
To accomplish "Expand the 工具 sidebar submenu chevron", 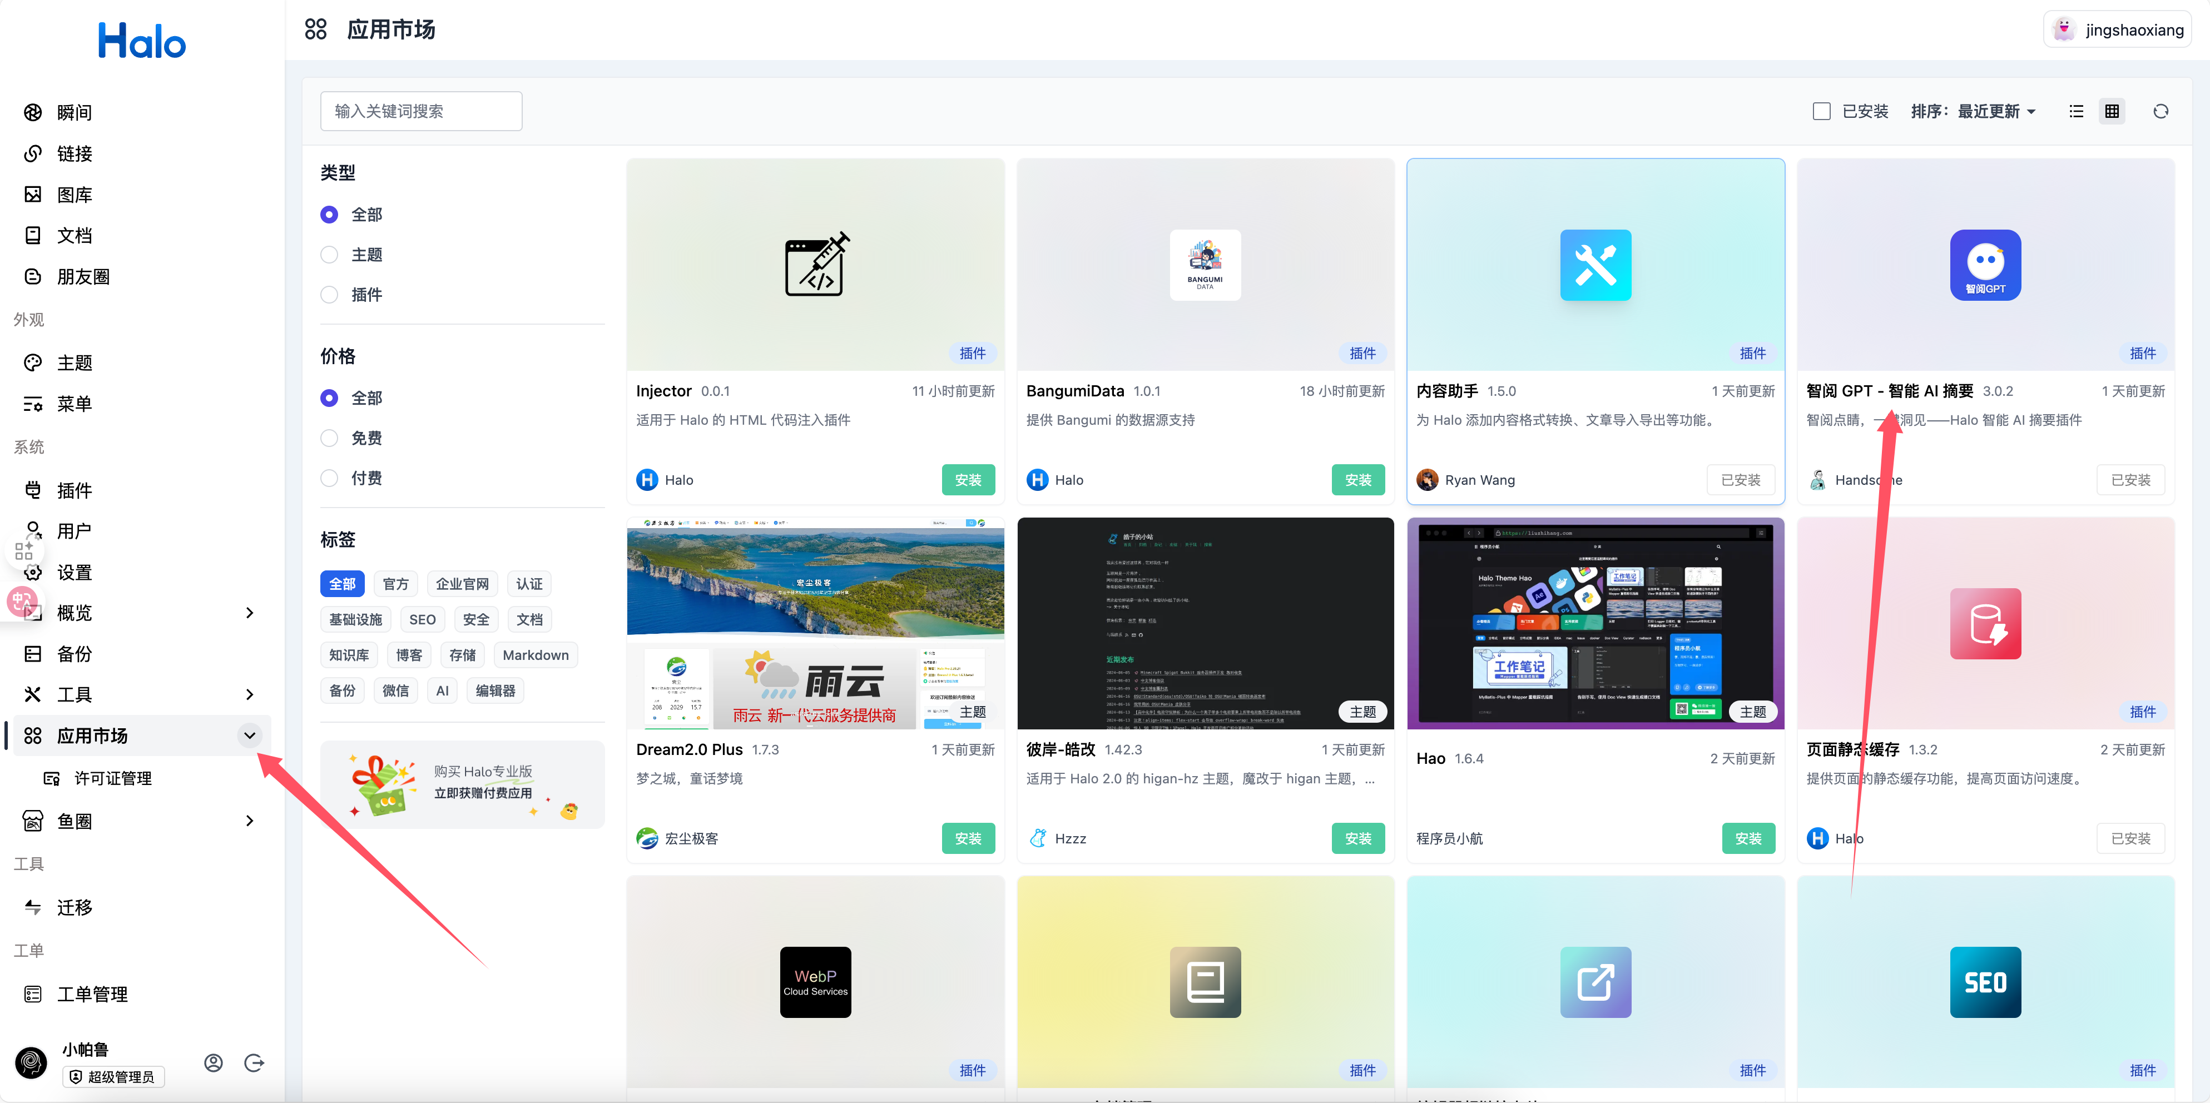I will coord(250,695).
